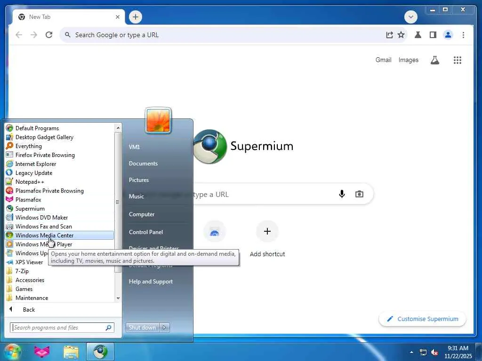Screen dimensions: 482x361
Task: Open the Shut down options arrow
Action: pyautogui.click(x=164, y=328)
